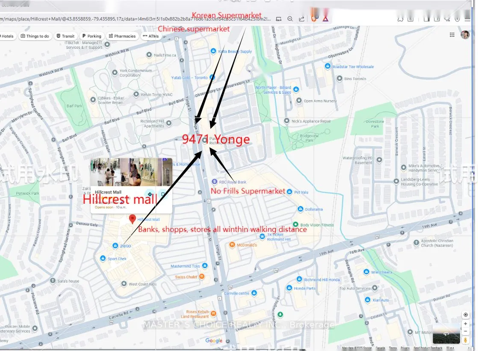Open the Top Auto Services marker
The width and height of the screenshot is (478, 351).
(375, 288)
